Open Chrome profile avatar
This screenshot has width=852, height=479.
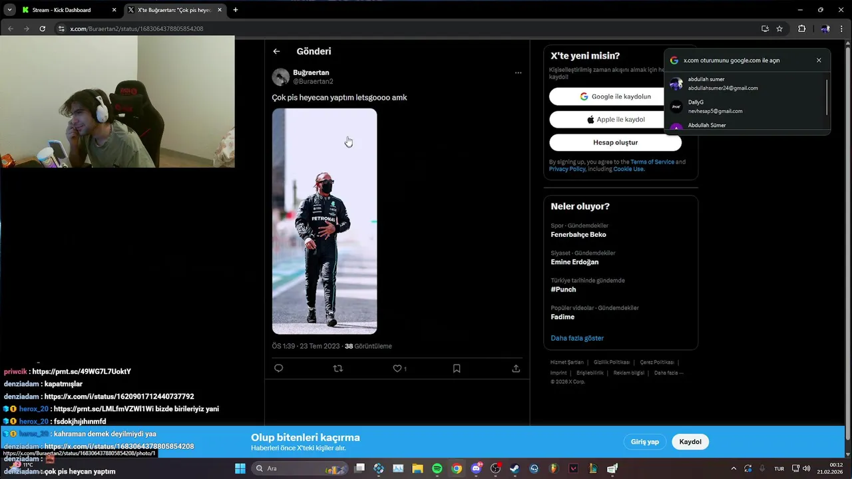point(825,29)
